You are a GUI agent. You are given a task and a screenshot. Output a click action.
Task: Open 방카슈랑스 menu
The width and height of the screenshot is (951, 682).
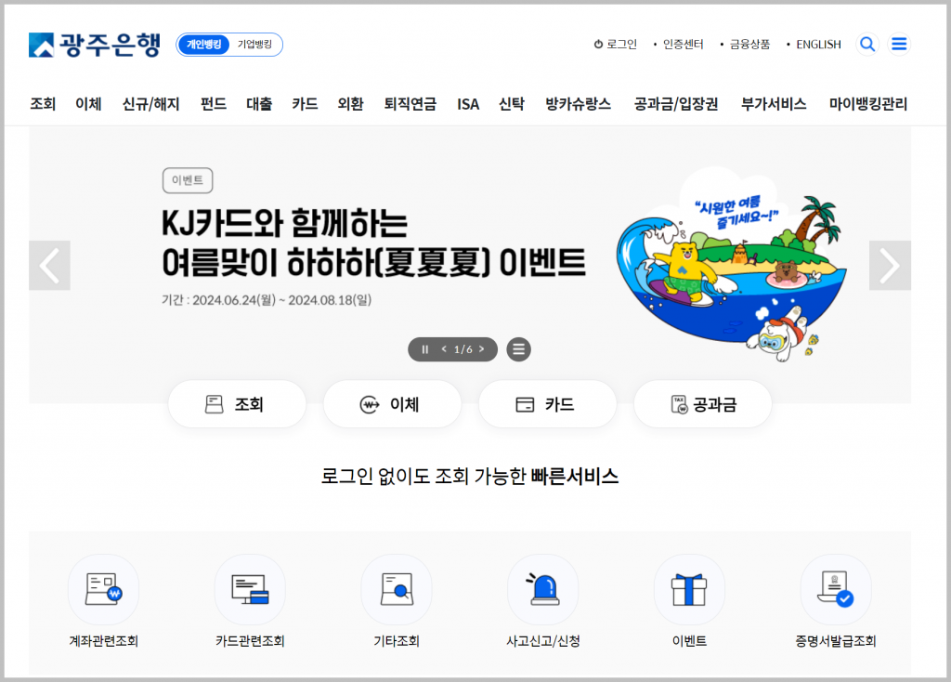(578, 104)
